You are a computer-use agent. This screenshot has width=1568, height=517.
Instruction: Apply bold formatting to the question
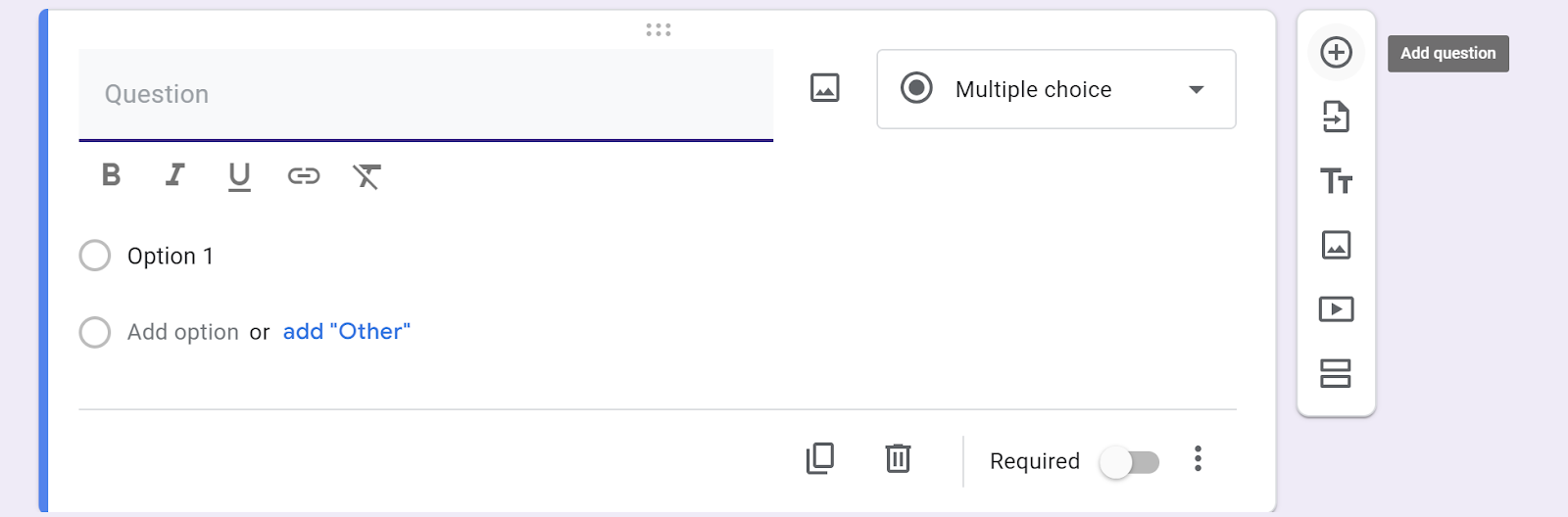[x=112, y=175]
